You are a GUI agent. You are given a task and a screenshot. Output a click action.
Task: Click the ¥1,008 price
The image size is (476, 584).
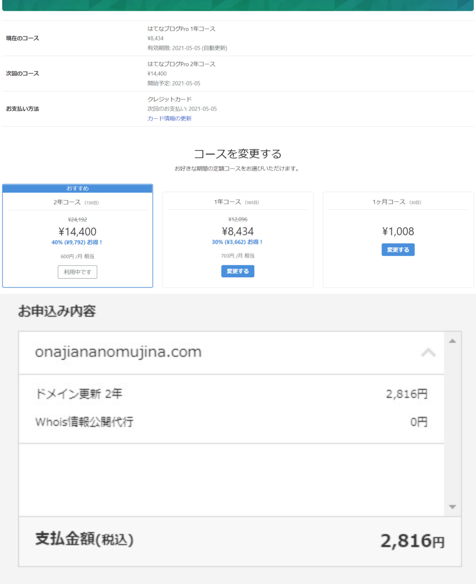(x=398, y=232)
